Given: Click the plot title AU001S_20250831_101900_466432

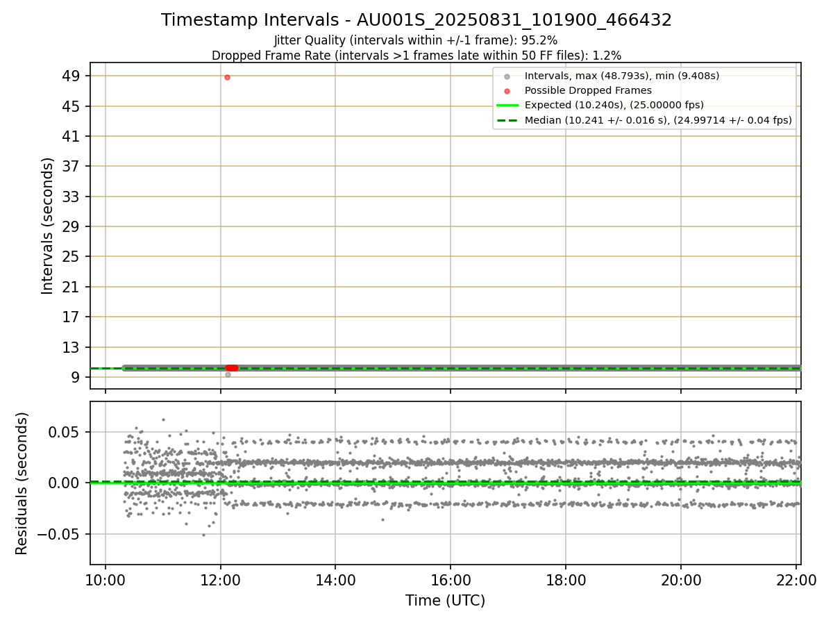Looking at the screenshot, I should (x=416, y=20).
